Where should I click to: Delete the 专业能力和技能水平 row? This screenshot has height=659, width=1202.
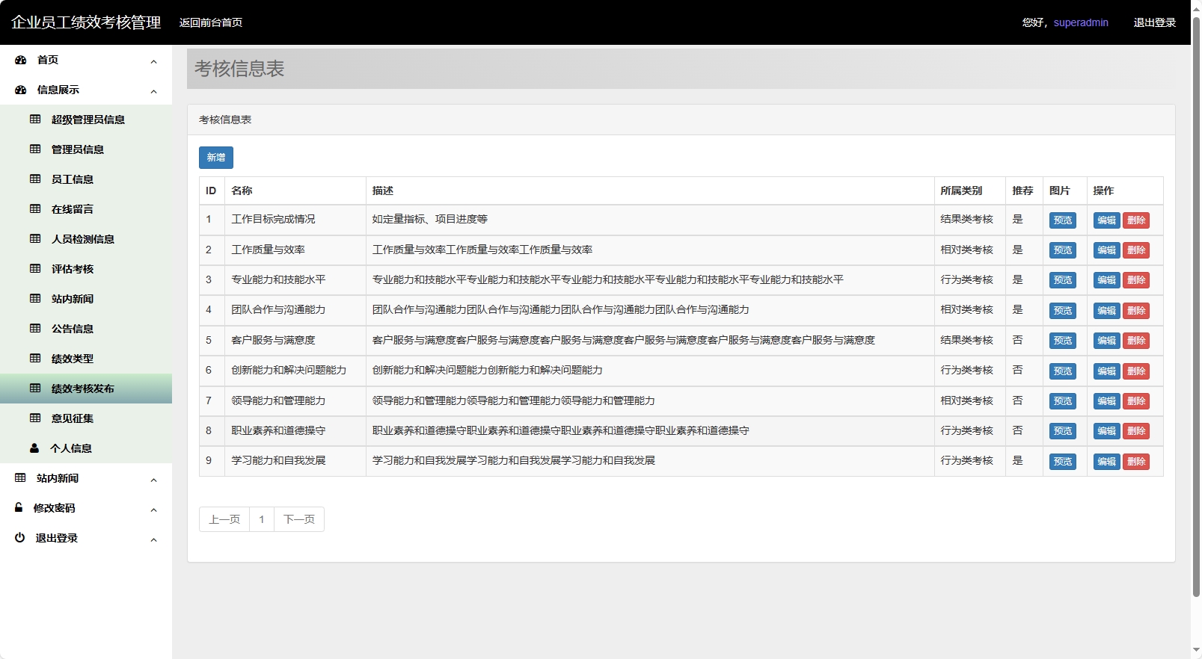[1136, 280]
